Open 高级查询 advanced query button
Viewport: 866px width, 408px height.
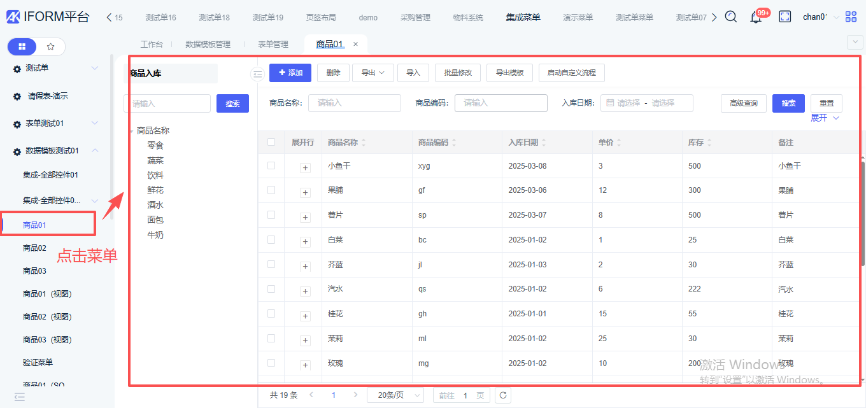coord(743,103)
